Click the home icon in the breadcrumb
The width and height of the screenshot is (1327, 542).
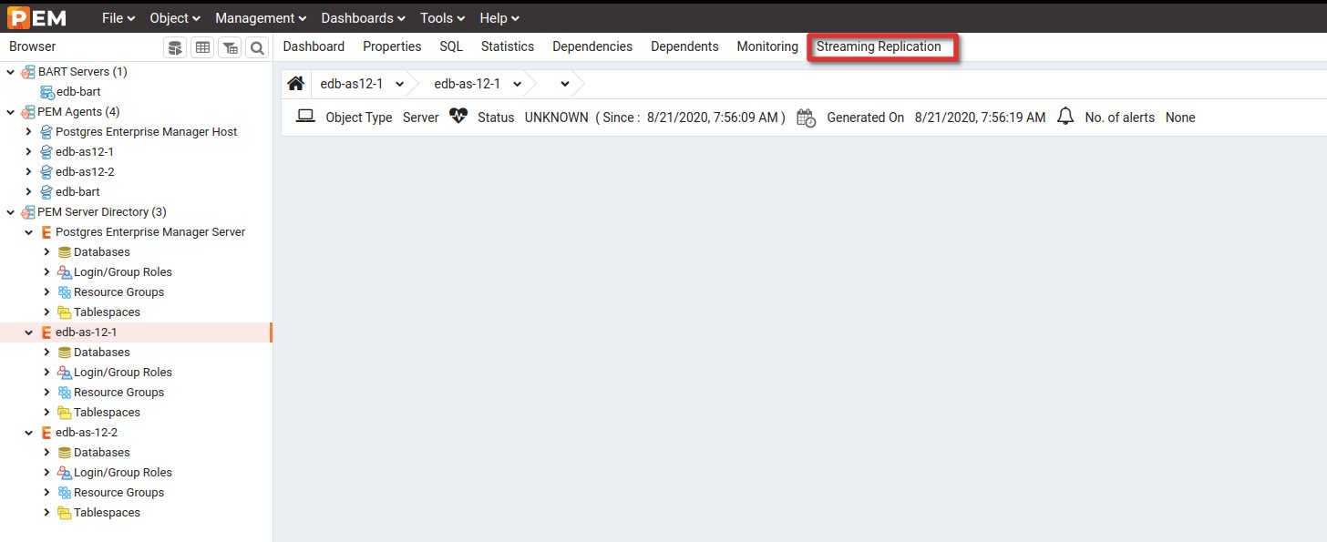point(295,84)
